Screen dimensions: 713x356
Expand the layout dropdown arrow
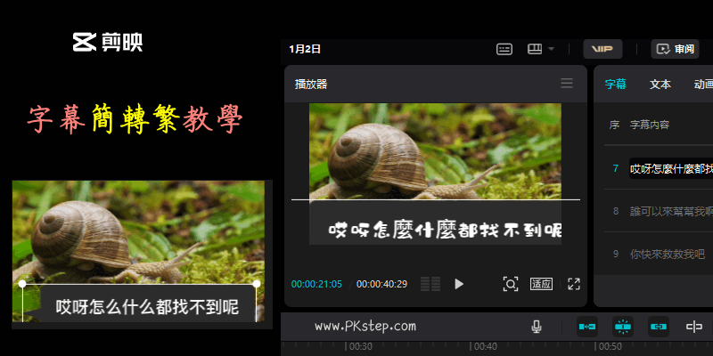pyautogui.click(x=551, y=49)
